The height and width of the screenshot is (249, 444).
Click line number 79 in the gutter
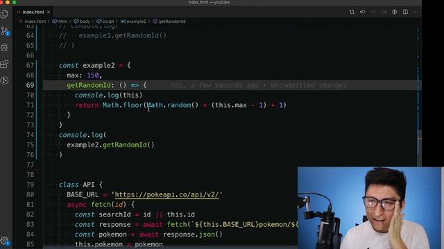coord(30,185)
